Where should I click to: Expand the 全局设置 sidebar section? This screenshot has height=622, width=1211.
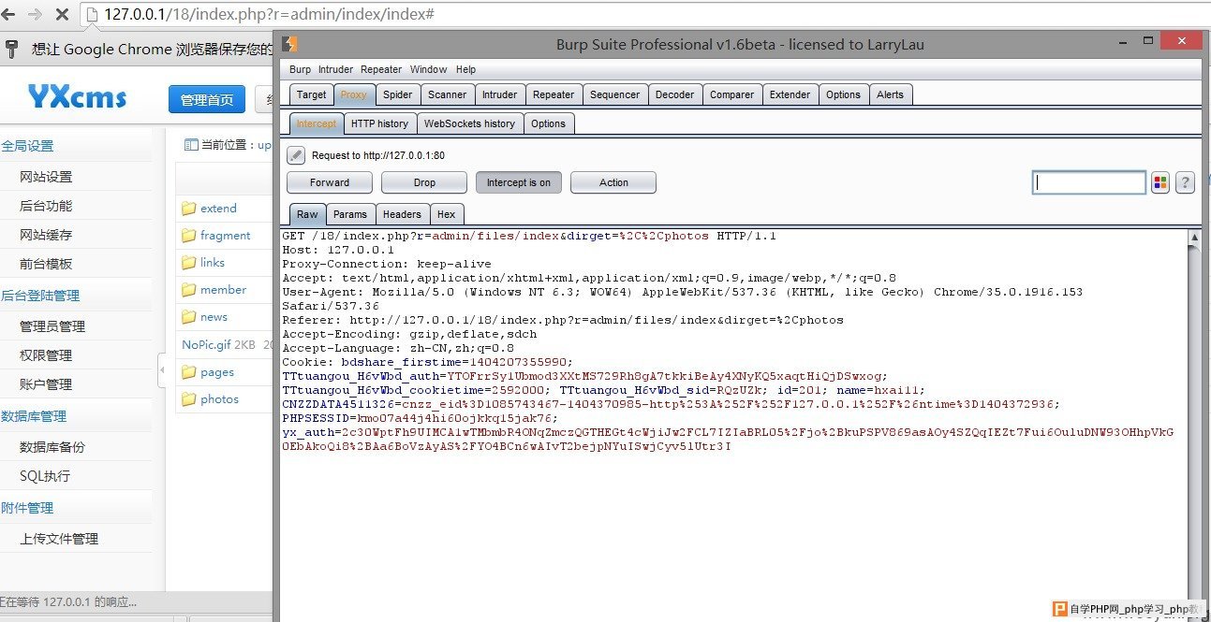[27, 146]
